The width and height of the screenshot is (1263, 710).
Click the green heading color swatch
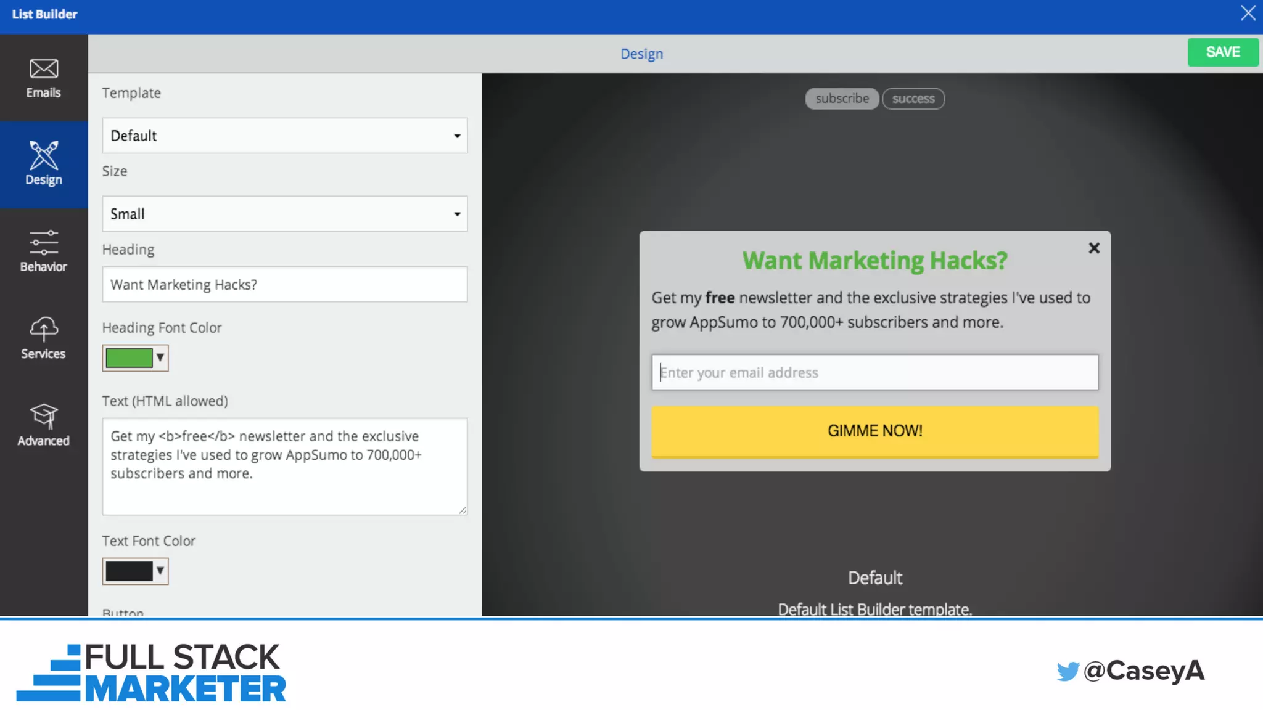[x=129, y=357]
